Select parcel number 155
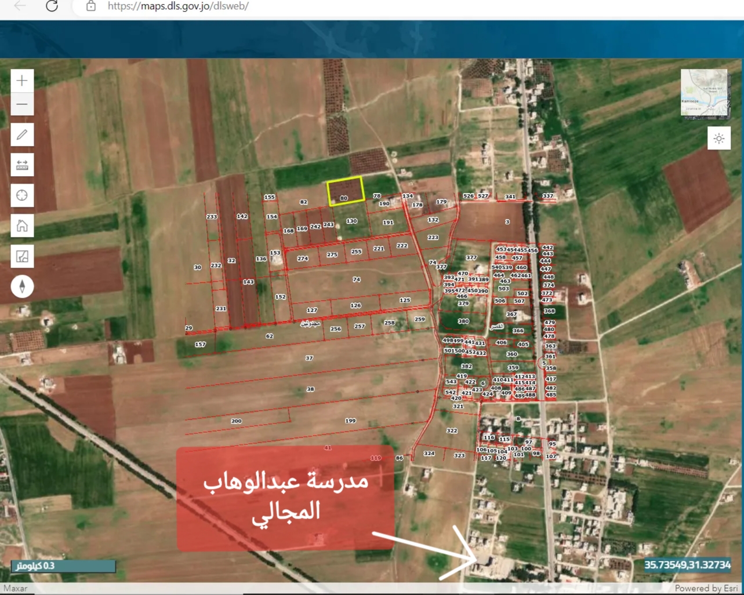744x595 pixels. point(269,198)
